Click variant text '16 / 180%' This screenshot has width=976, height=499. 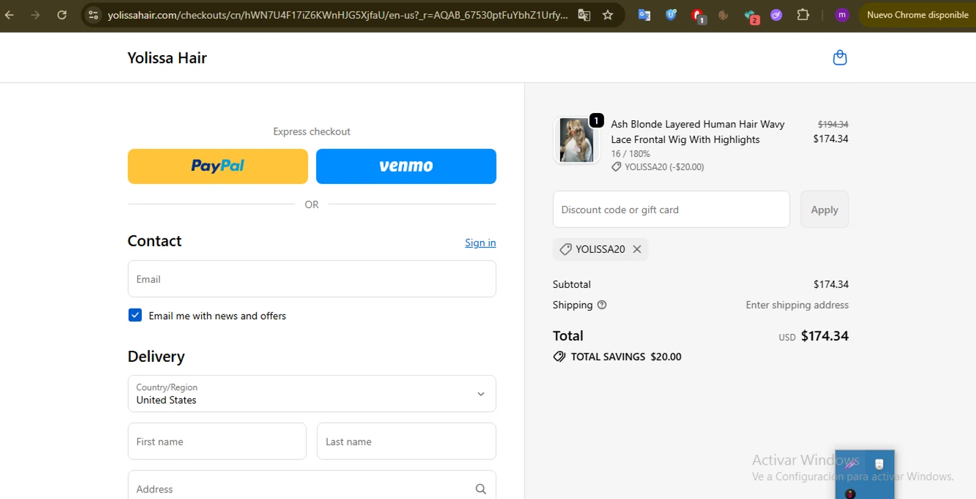pyautogui.click(x=630, y=154)
